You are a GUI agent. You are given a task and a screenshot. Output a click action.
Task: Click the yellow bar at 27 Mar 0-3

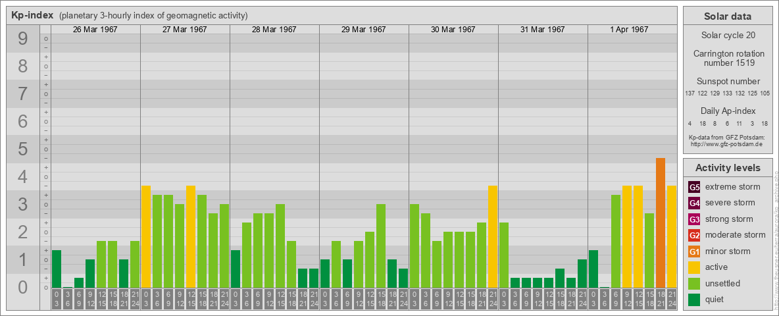point(146,236)
